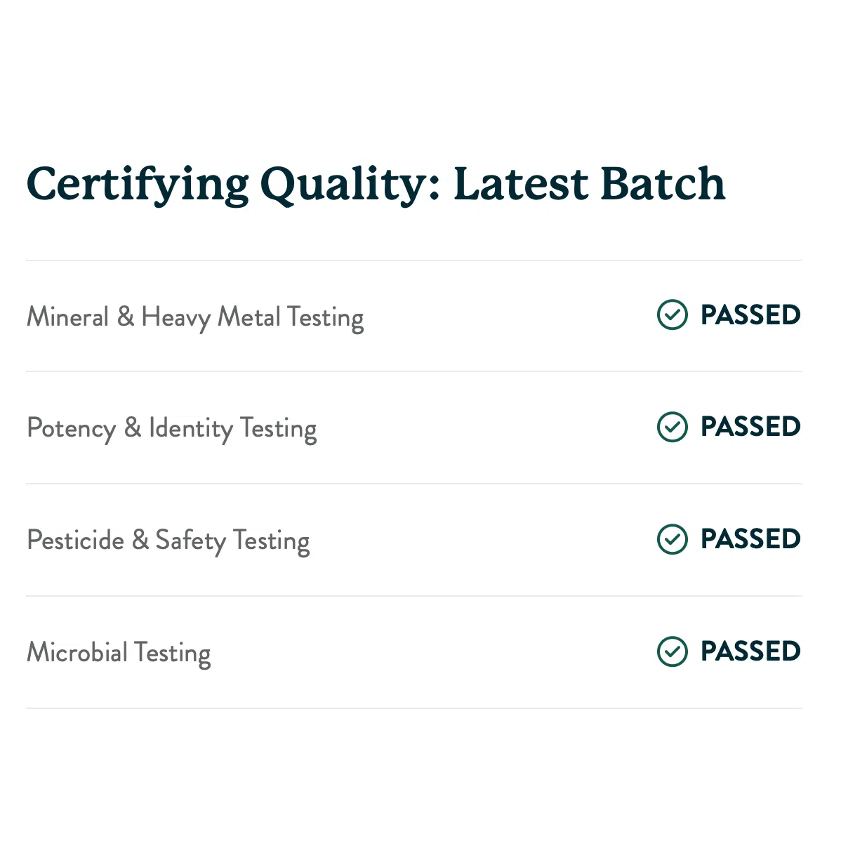This screenshot has height=841, width=841.
Task: Click the thick gray bar below Microbial Testing
Action: pyautogui.click(x=414, y=710)
